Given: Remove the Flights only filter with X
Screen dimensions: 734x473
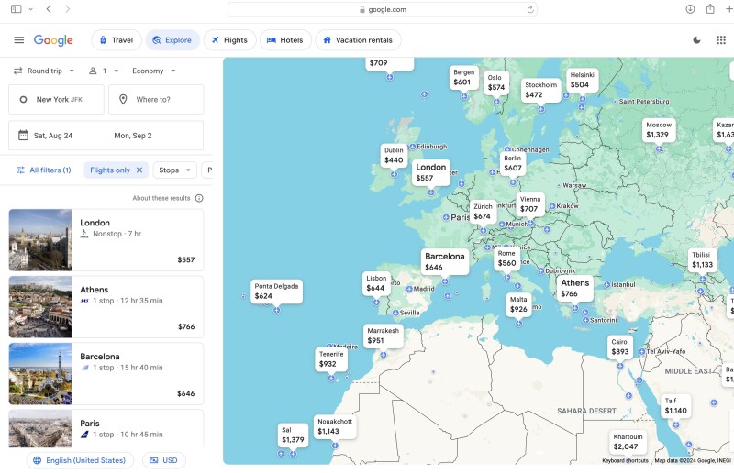Looking at the screenshot, I should pos(139,170).
